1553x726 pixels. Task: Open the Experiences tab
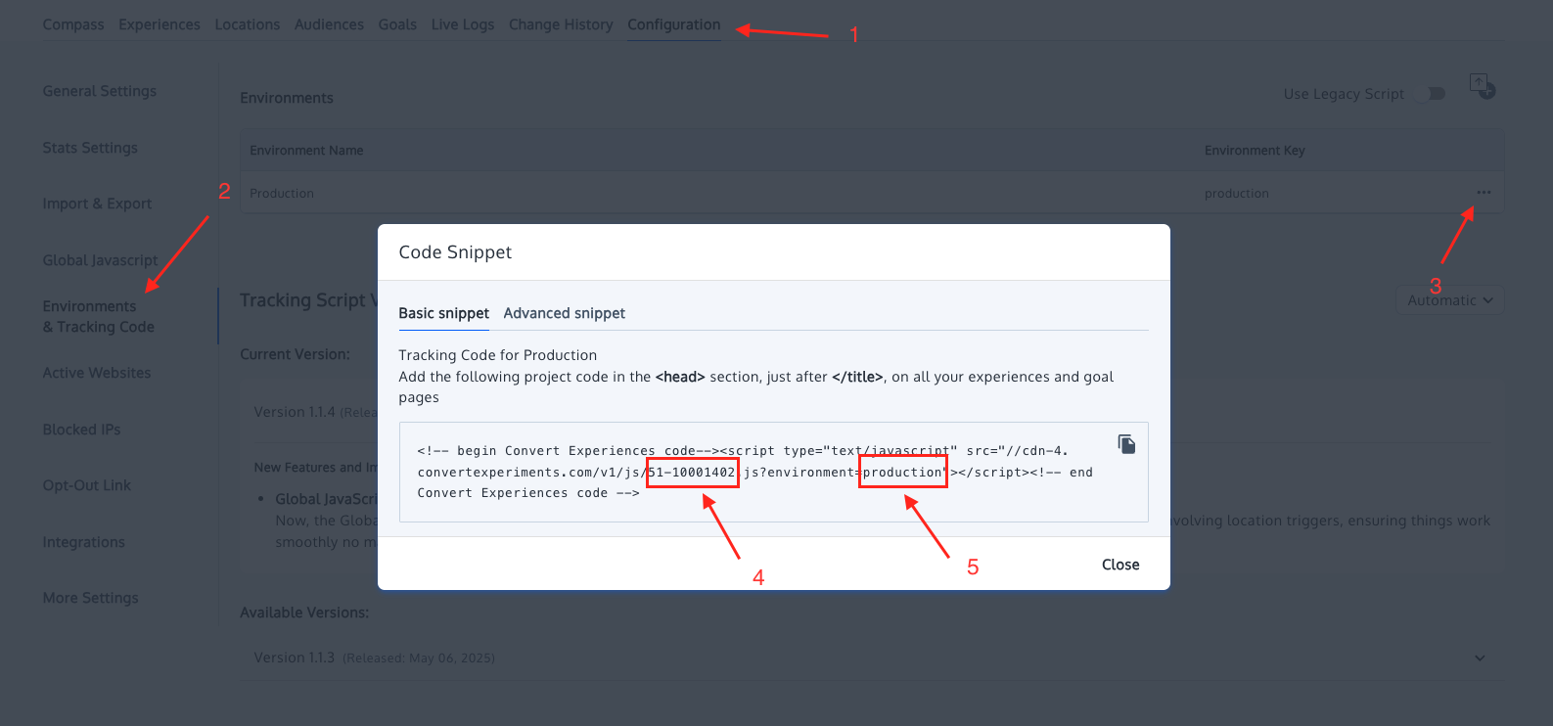point(160,24)
